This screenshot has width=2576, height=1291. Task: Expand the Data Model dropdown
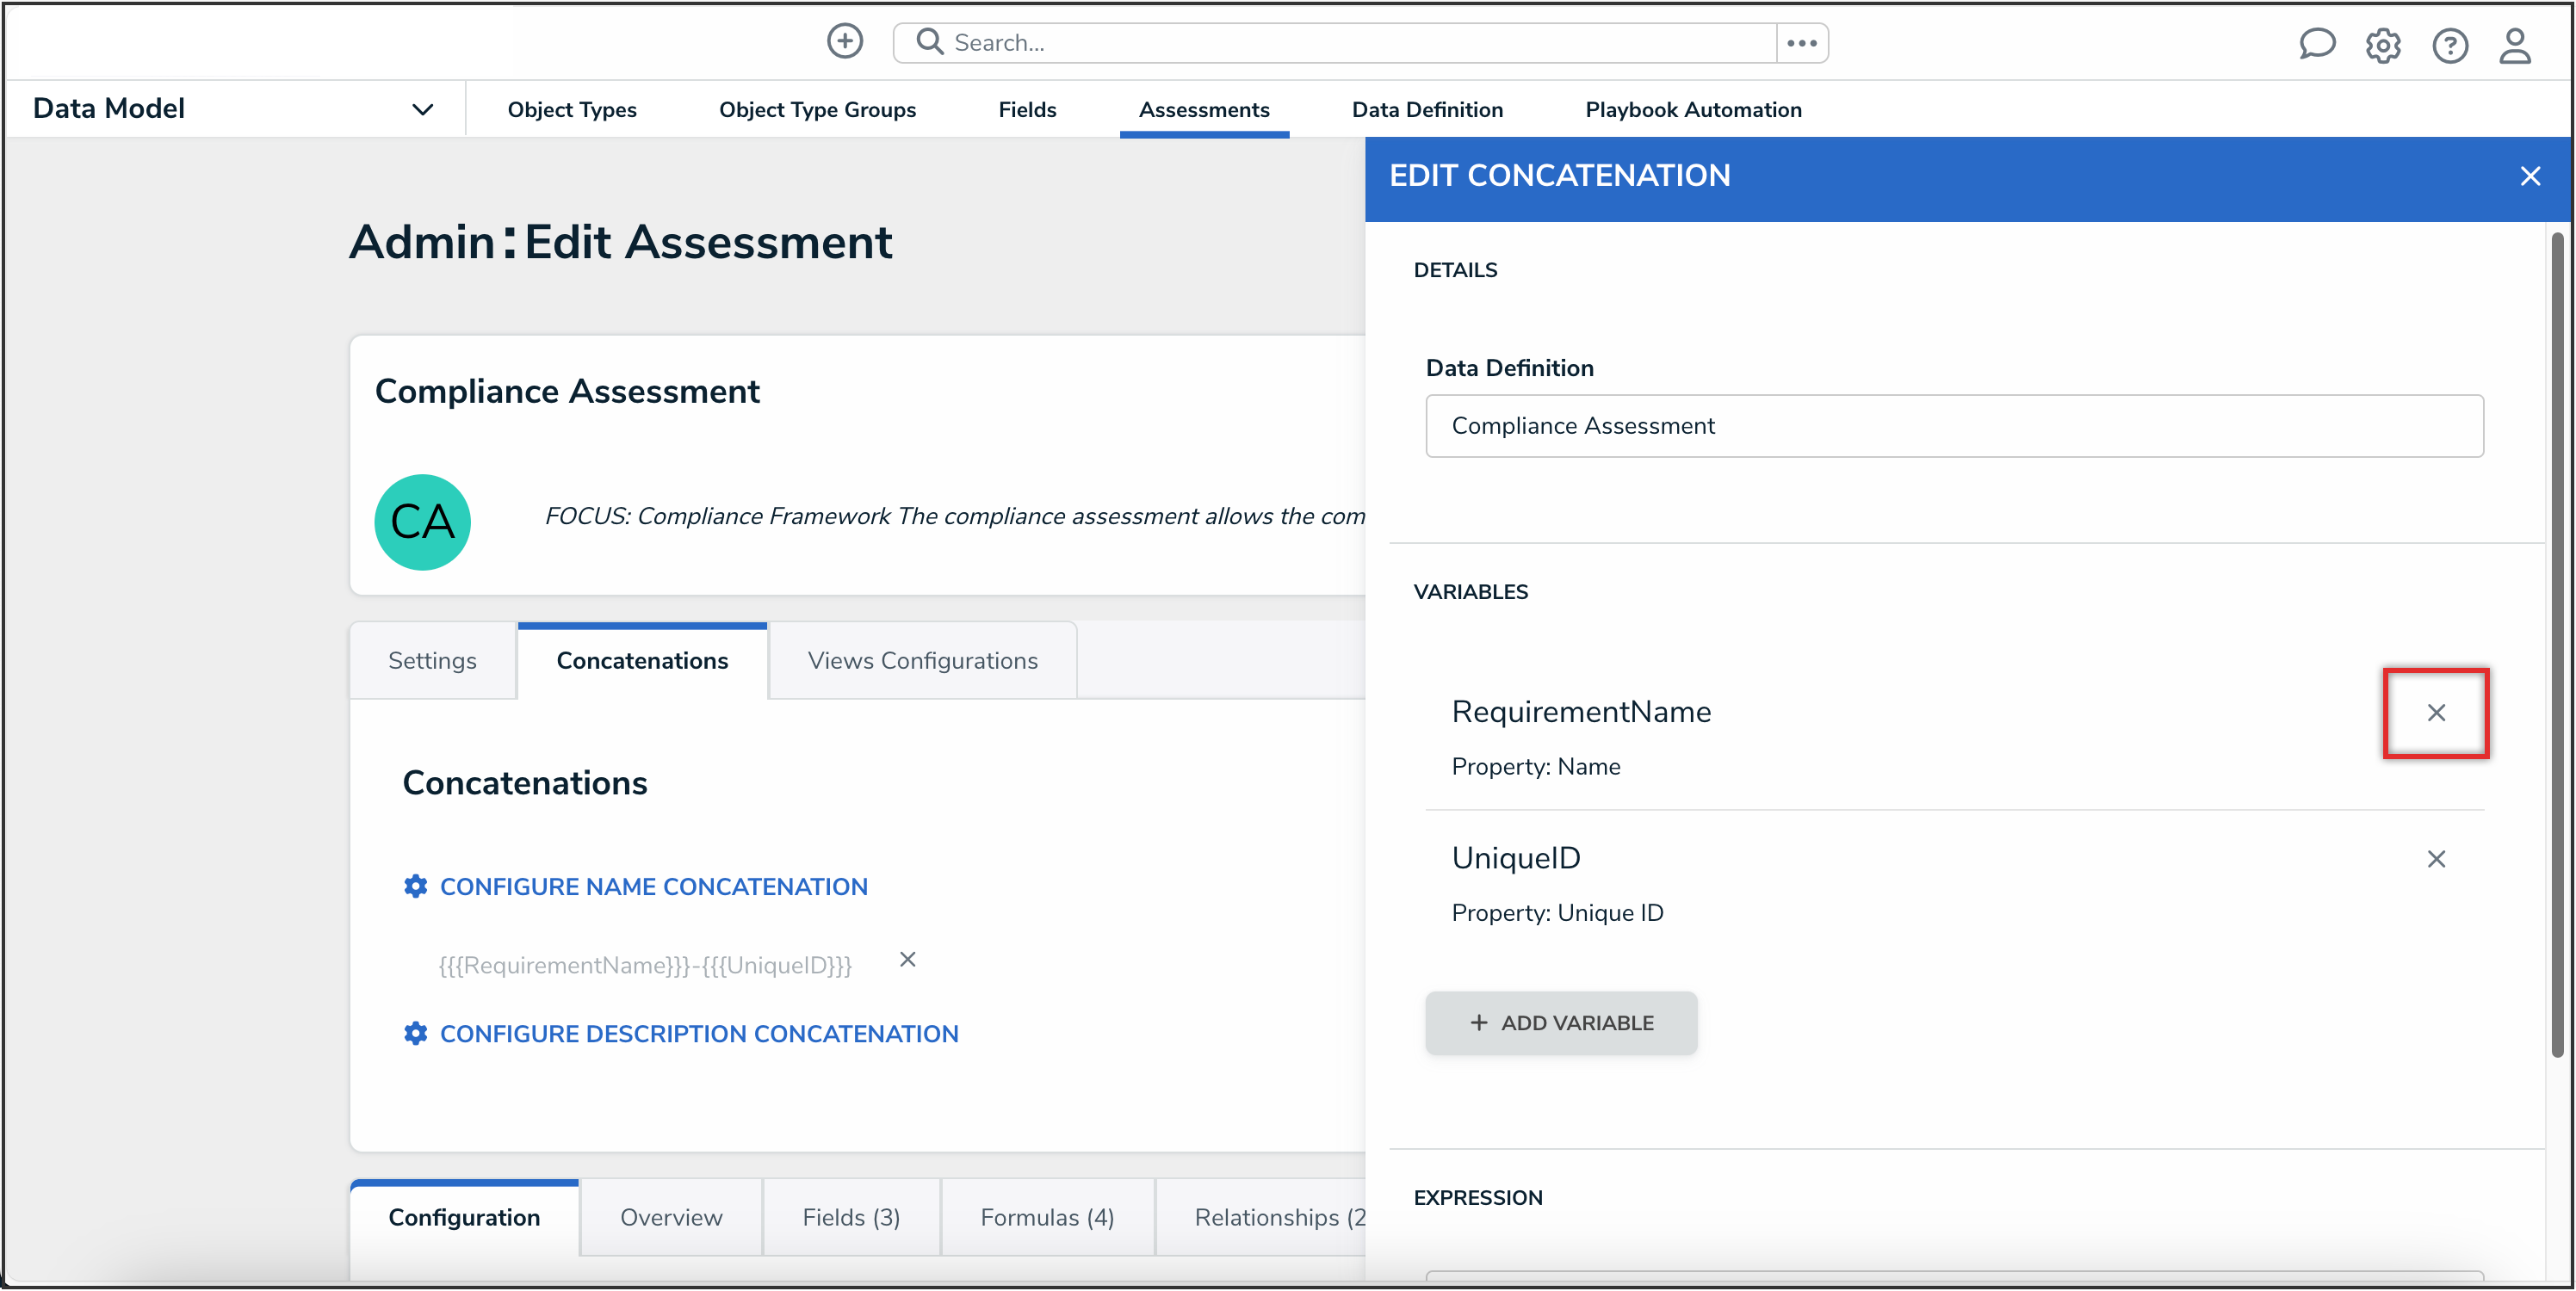tap(422, 110)
